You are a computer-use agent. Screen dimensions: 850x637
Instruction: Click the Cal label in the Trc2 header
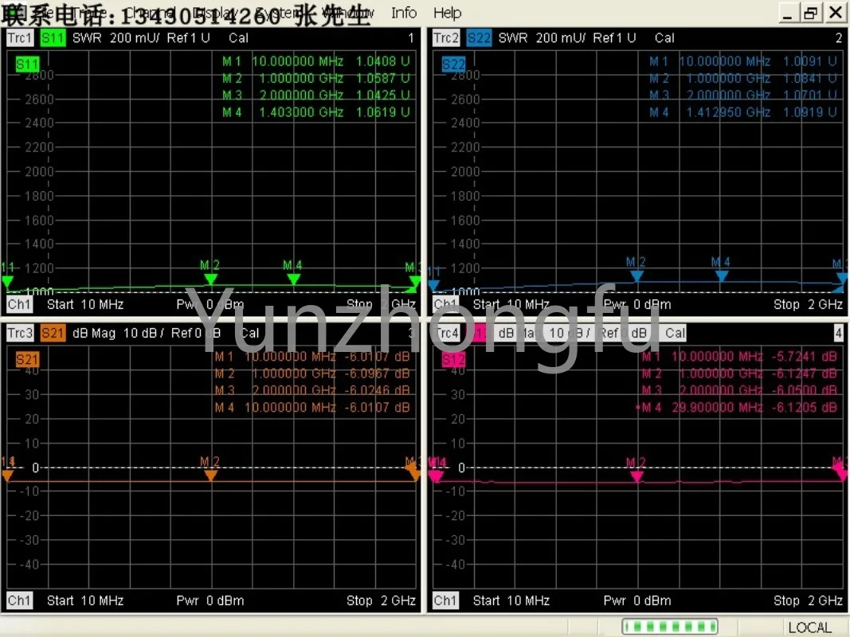click(x=664, y=38)
